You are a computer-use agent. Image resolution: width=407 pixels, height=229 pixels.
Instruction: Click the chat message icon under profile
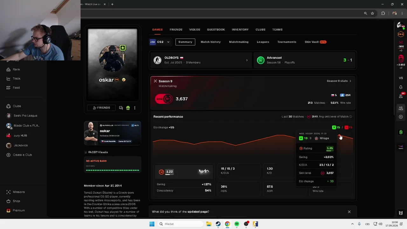[x=121, y=108]
